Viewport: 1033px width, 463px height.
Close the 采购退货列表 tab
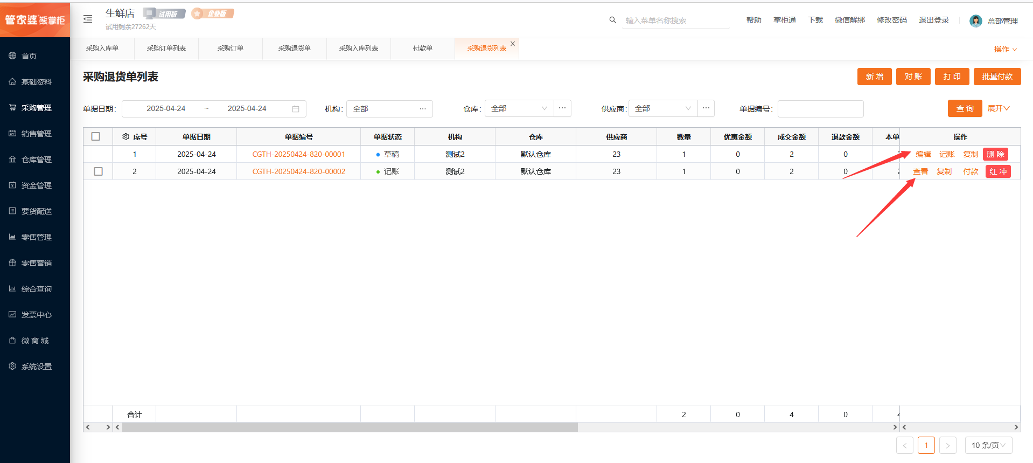[513, 44]
